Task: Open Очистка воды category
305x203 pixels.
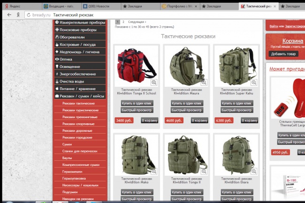Action: tap(80, 82)
